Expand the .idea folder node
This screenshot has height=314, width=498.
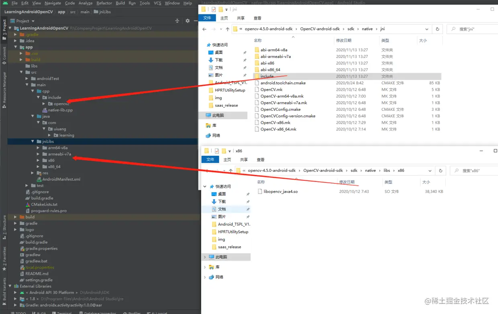[16, 41]
